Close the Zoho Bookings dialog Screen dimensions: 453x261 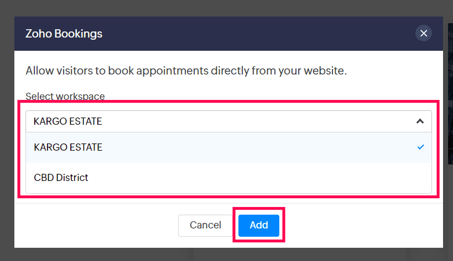click(x=424, y=34)
